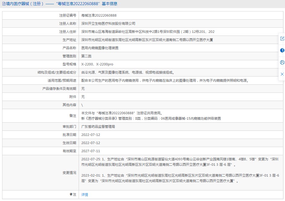Click the 管理类别 label
Image resolution: width=285 pixels, height=201 pixels.
(69, 56)
